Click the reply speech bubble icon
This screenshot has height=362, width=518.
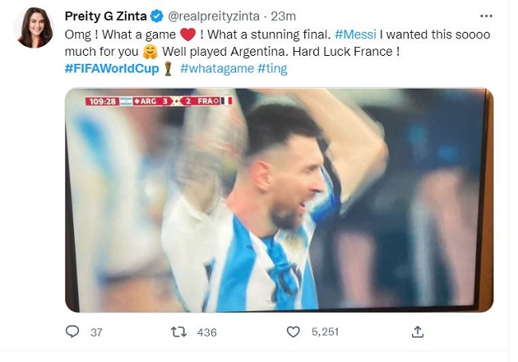coord(73,332)
